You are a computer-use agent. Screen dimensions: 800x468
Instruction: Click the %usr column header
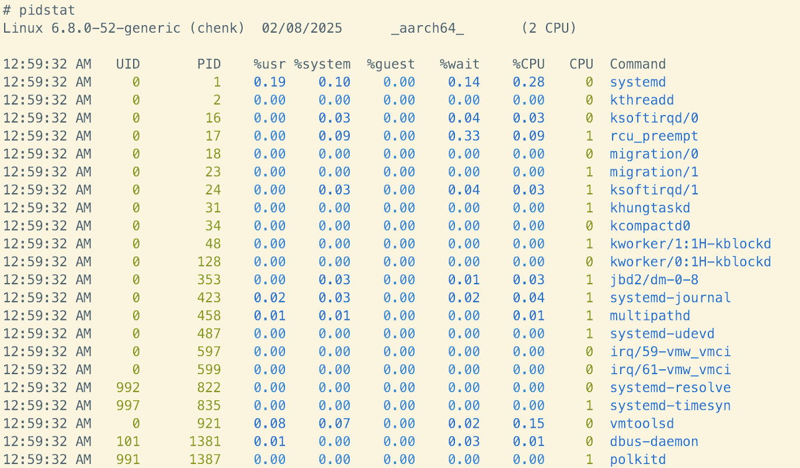point(269,64)
